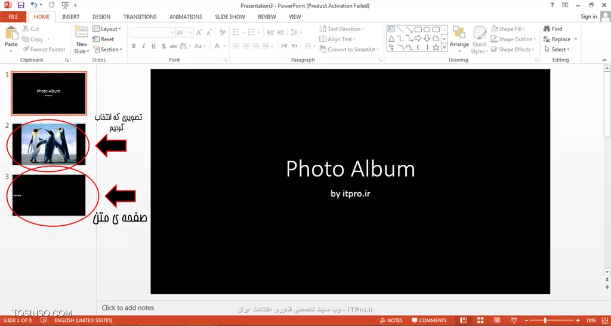Viewport: 611px width, 326px height.
Task: Switch to the INSERT tab
Action: (71, 17)
